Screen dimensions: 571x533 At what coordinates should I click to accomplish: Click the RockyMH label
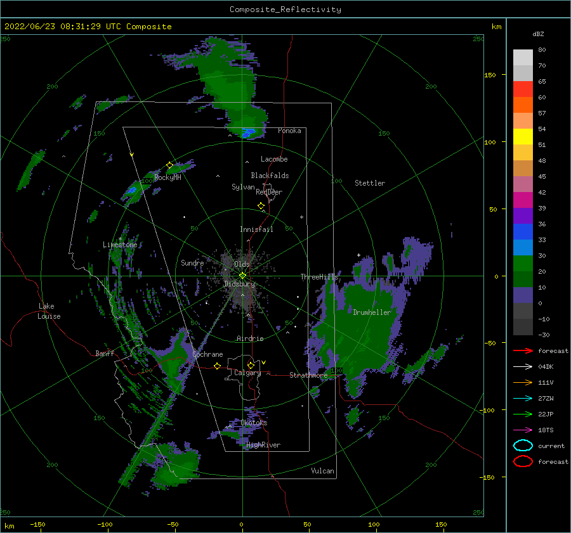click(x=167, y=177)
